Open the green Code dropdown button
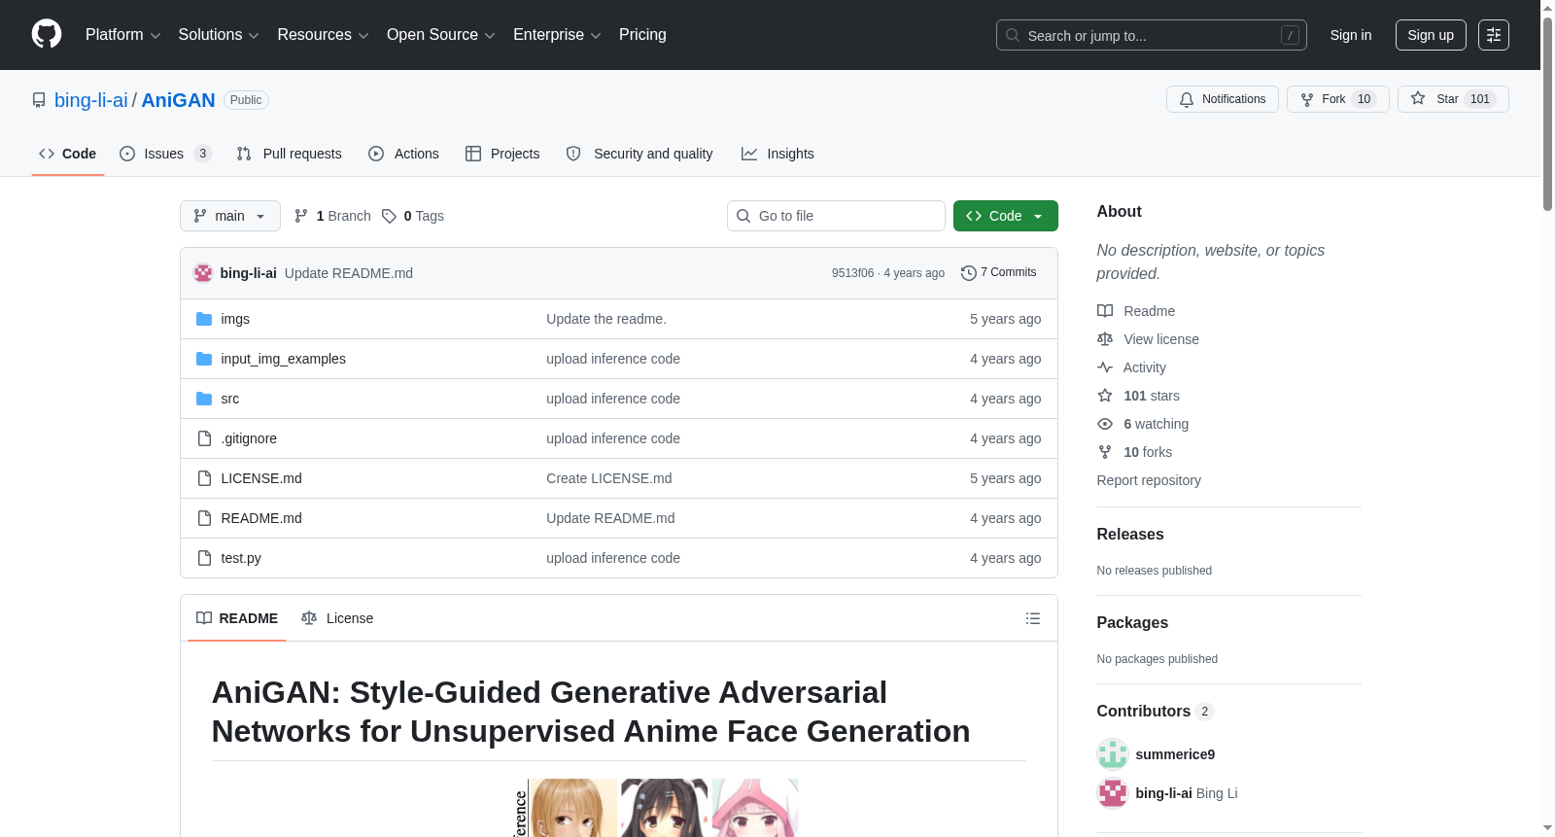The image size is (1555, 837). pos(1006,216)
